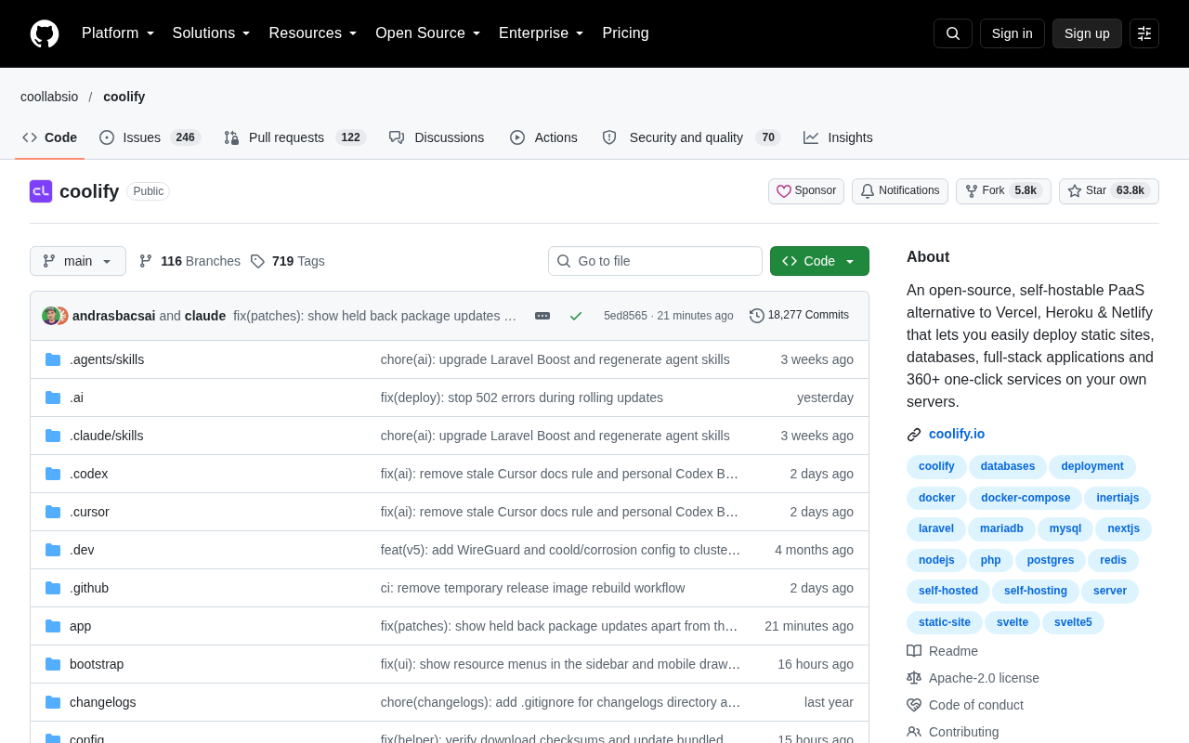The image size is (1189, 743).
Task: Switch to the Actions tab
Action: [x=543, y=137]
